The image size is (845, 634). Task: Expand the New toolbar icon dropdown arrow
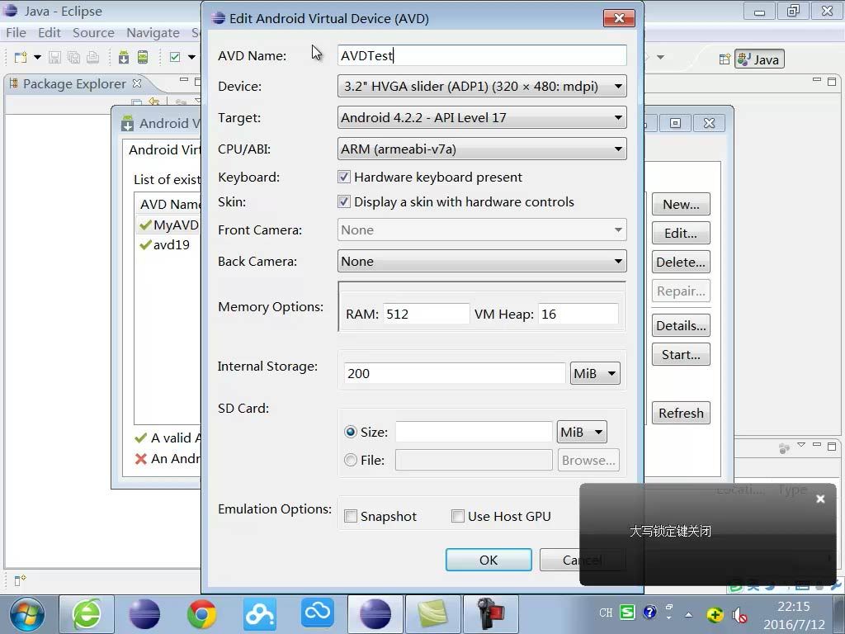pyautogui.click(x=37, y=57)
